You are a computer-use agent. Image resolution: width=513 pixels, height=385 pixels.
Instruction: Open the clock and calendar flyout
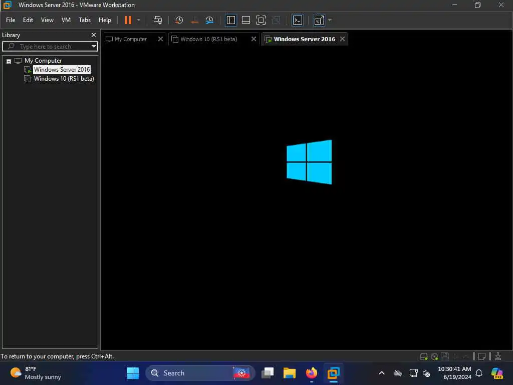(x=455, y=373)
